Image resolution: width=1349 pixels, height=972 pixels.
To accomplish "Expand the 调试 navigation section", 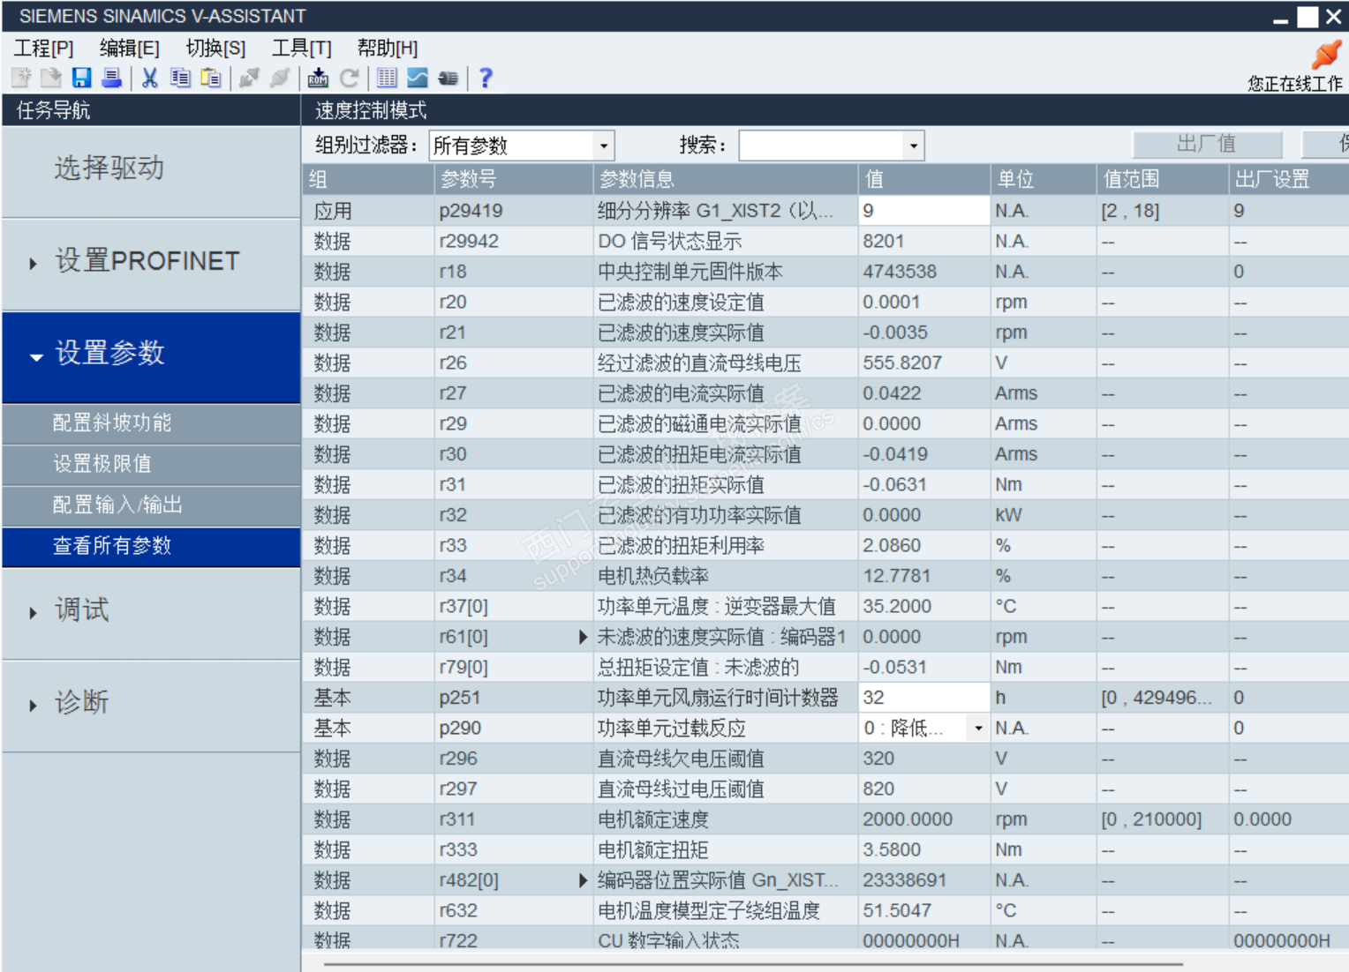I will [151, 611].
